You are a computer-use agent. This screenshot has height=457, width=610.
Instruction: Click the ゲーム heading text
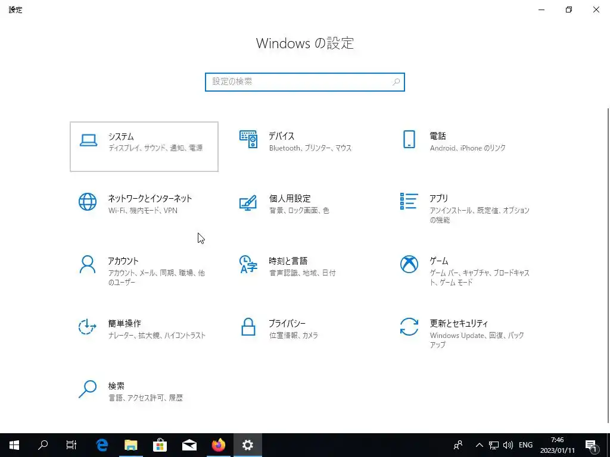pos(439,261)
